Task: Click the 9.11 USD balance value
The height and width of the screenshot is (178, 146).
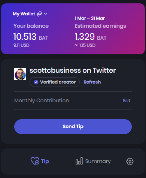Action: [x=21, y=45]
